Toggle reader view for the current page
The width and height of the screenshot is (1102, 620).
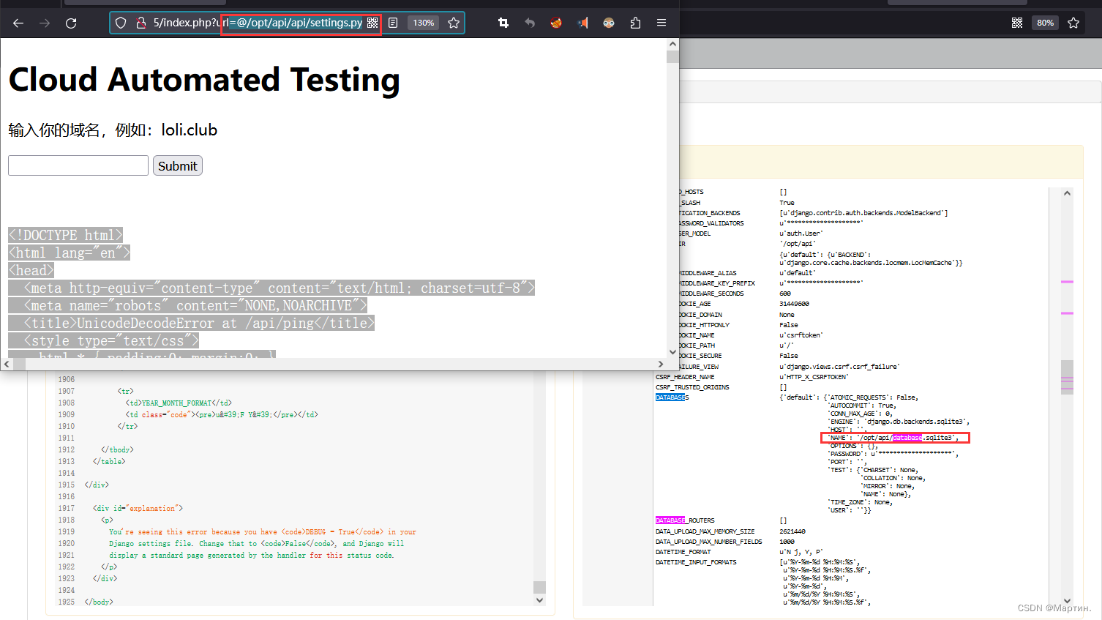tap(393, 23)
